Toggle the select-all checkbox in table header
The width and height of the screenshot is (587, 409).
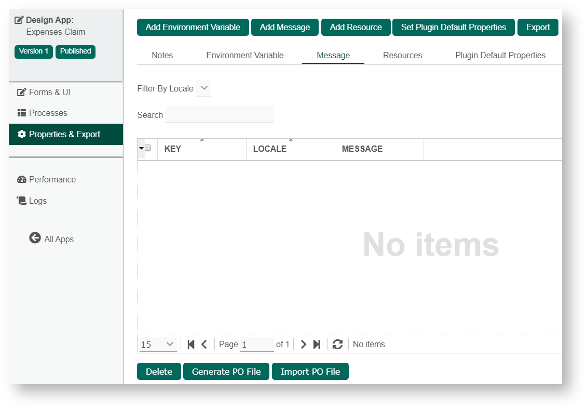tap(148, 148)
